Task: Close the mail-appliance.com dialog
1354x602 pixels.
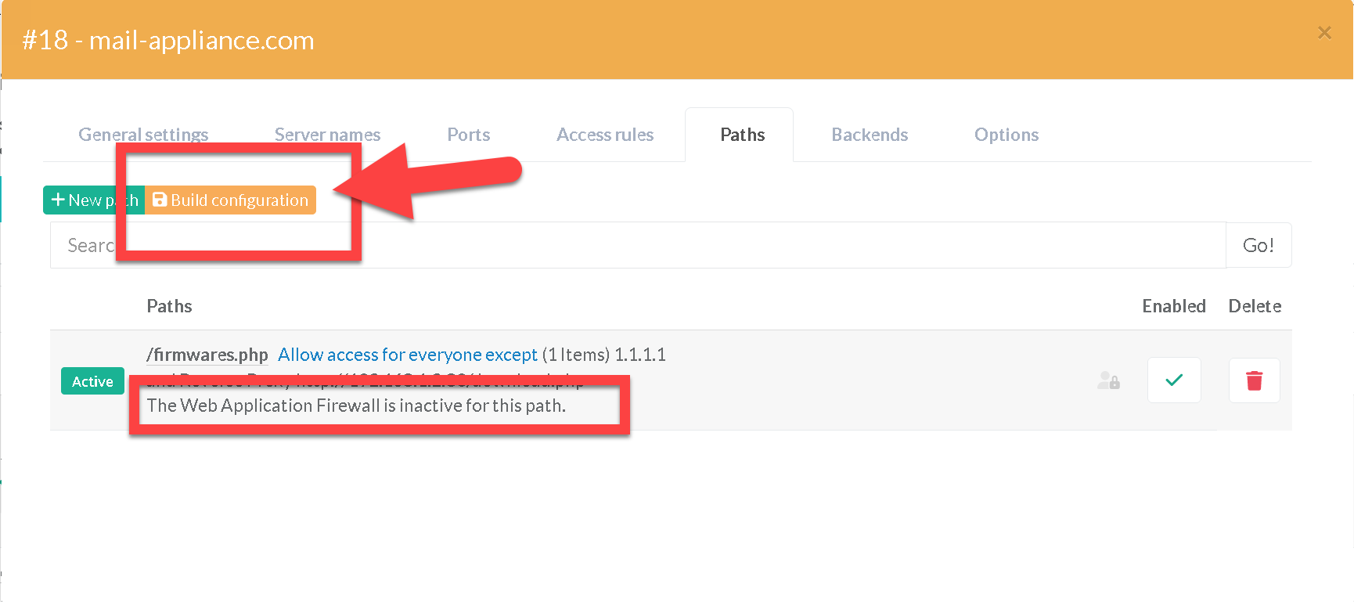Action: [1324, 33]
